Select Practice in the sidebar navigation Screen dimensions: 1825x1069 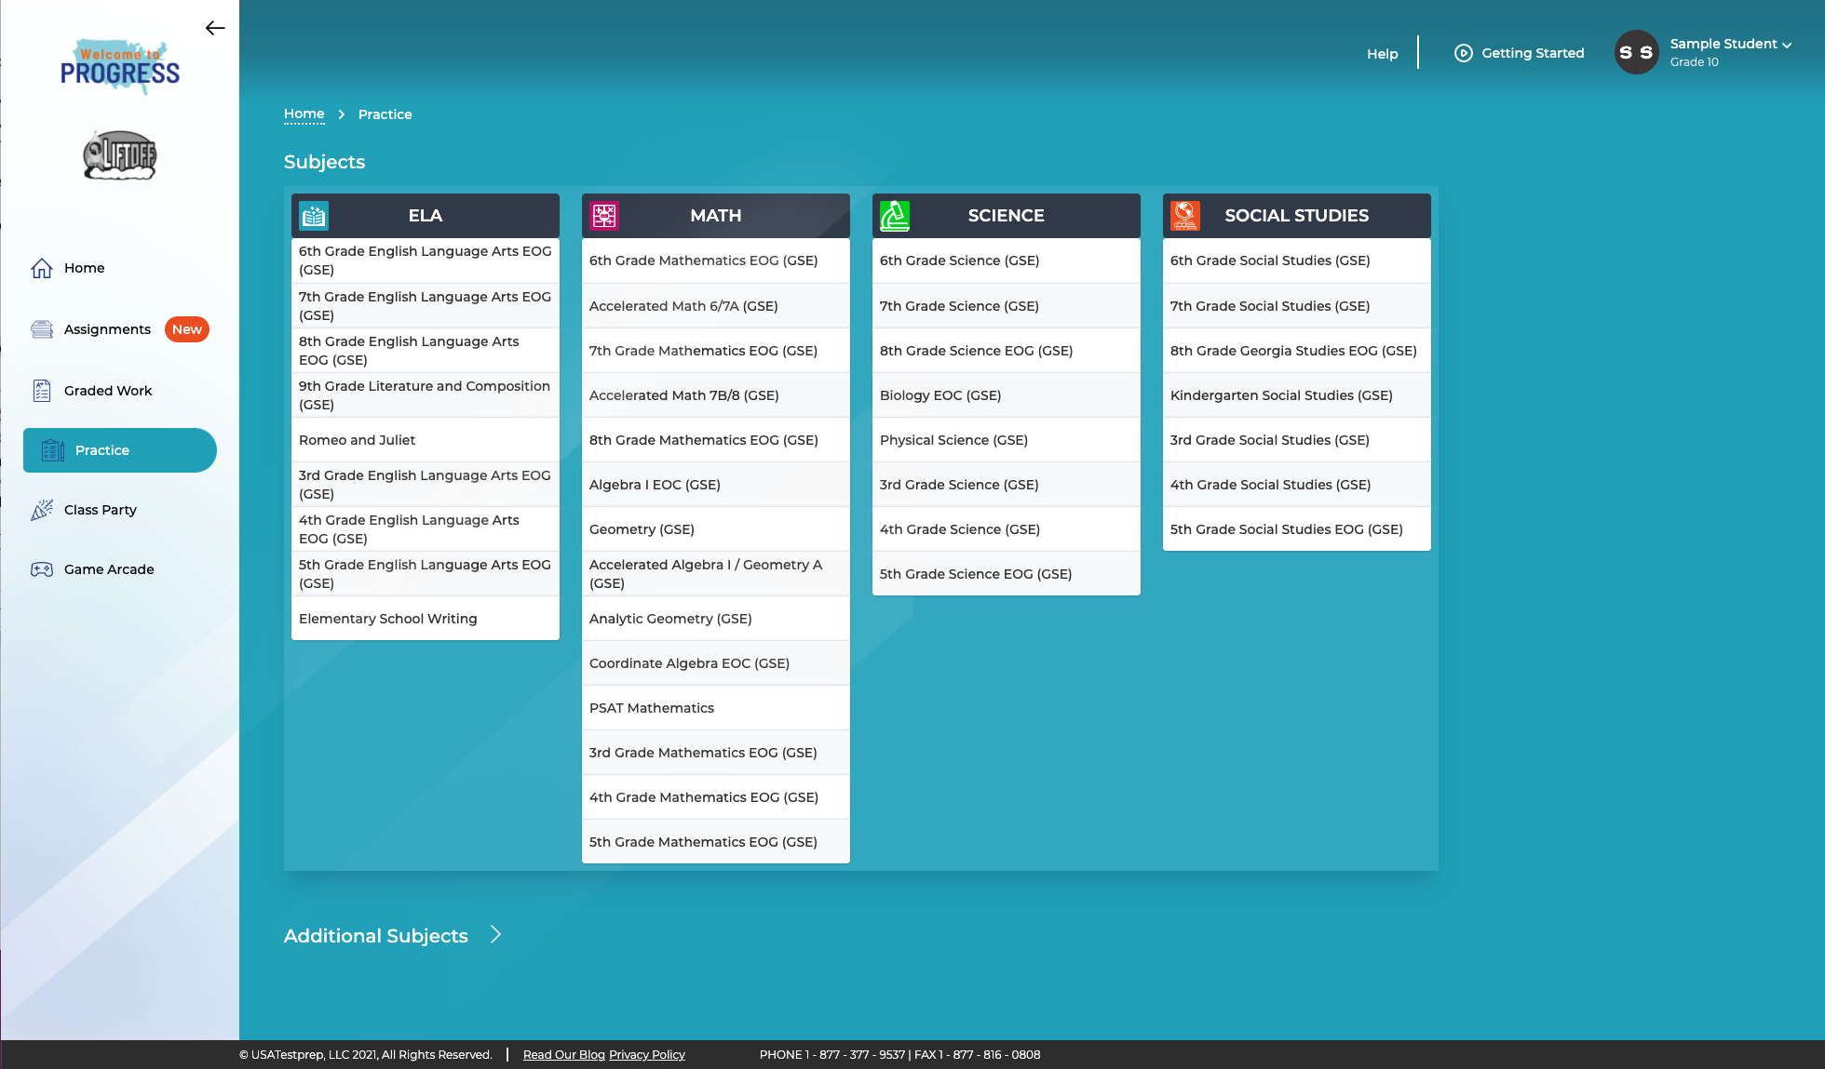pyautogui.click(x=104, y=450)
